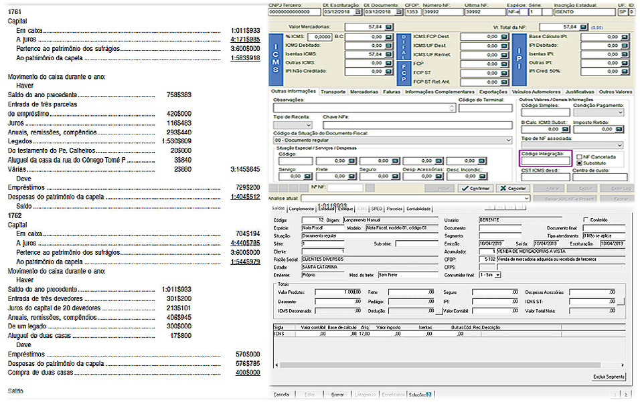Open the Parcelas tab
The height and width of the screenshot is (402, 640).
tap(395, 208)
